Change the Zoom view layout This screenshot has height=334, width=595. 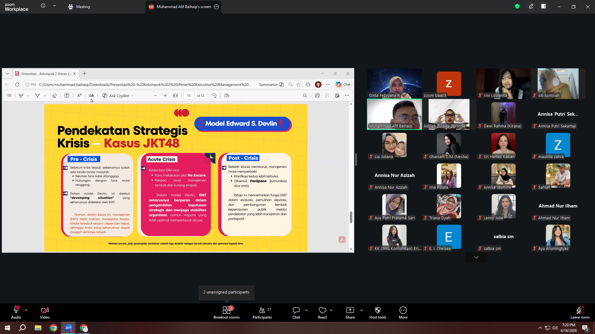click(x=544, y=6)
